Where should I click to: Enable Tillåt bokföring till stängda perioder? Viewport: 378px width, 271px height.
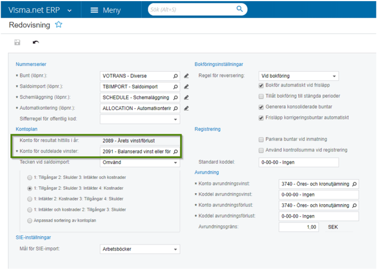pos(261,96)
